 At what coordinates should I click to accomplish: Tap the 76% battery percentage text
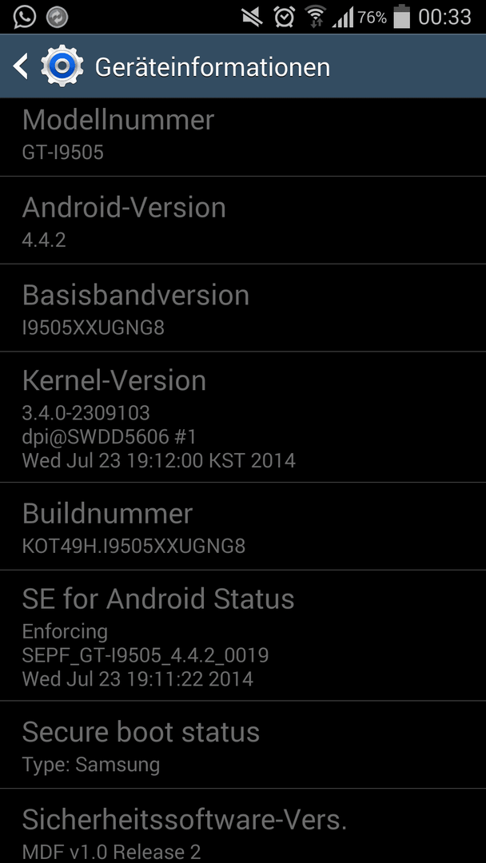[372, 18]
